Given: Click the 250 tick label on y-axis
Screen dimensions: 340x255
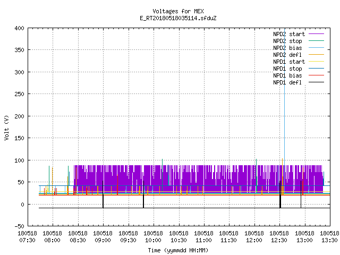Looking at the screenshot, I should (19, 94).
